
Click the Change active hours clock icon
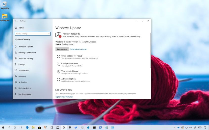point(58,64)
